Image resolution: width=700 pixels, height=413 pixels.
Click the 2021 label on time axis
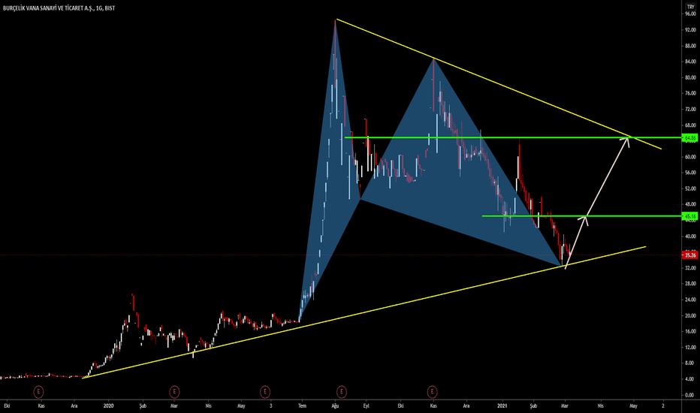(x=502, y=405)
